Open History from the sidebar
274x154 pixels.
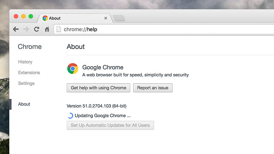pos(25,62)
